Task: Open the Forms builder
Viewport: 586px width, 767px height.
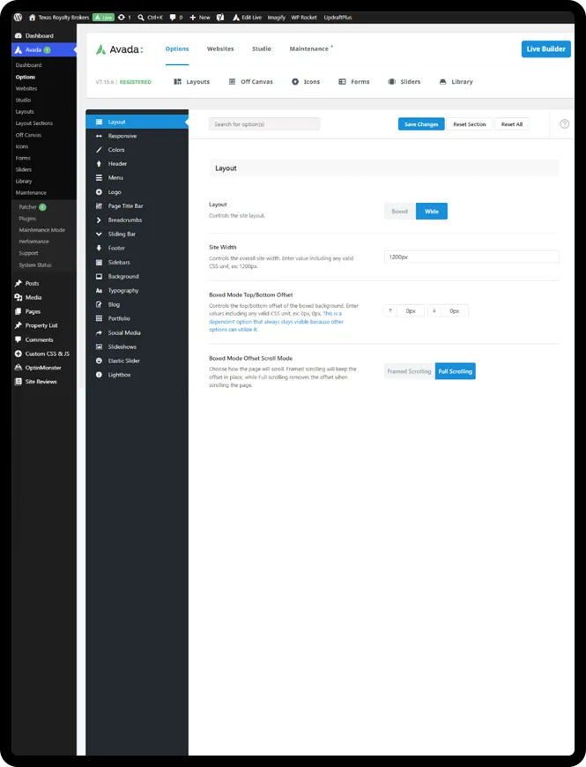Action: click(x=354, y=82)
